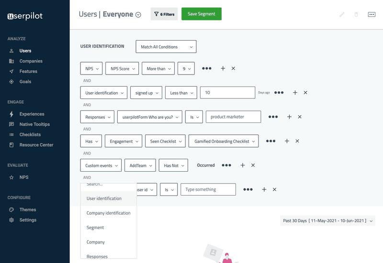The height and width of the screenshot is (263, 383).
Task: Click the Features arrow icon
Action: (11, 71)
